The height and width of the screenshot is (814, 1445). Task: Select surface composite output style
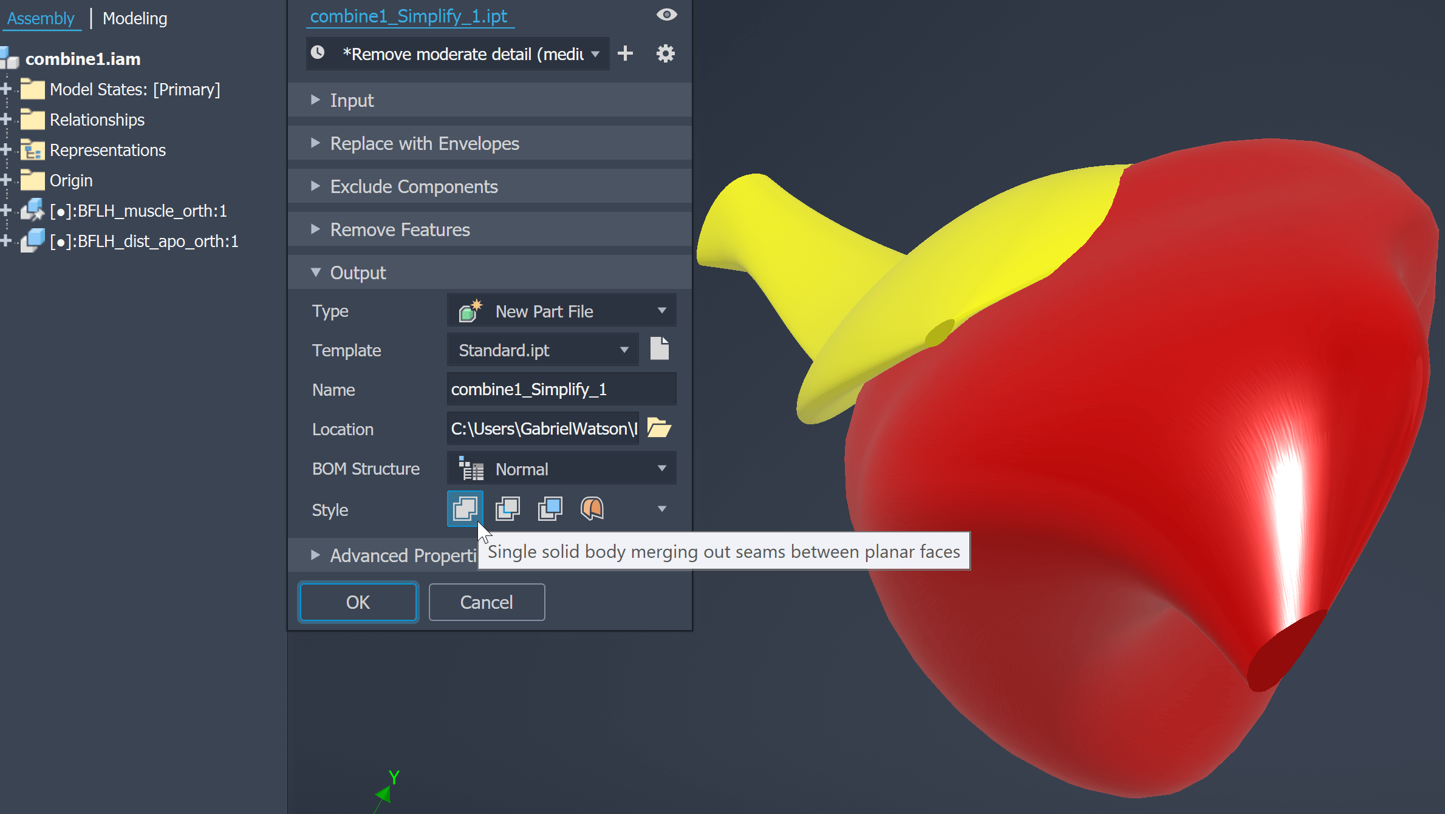coord(590,509)
